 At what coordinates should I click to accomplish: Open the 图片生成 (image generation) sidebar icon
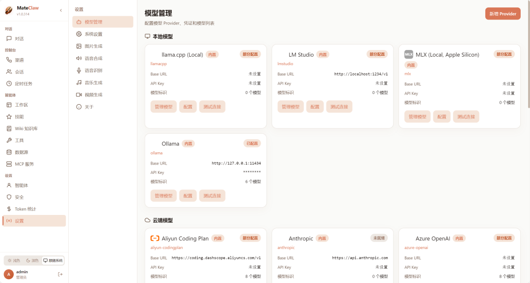[x=79, y=46]
